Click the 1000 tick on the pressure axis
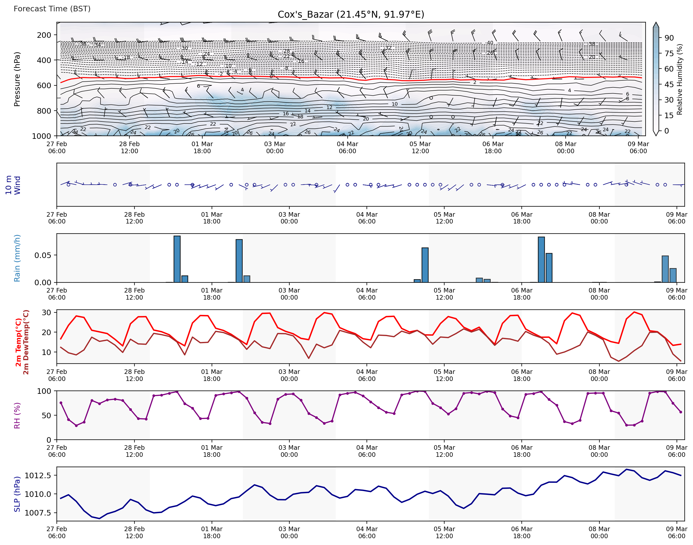This screenshot has width=693, height=545. tap(42, 136)
